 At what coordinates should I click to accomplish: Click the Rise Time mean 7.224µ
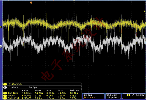tap(39, 93)
